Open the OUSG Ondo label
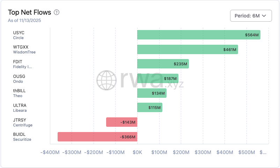Viewport: 280px width, 168px height. click(x=19, y=79)
